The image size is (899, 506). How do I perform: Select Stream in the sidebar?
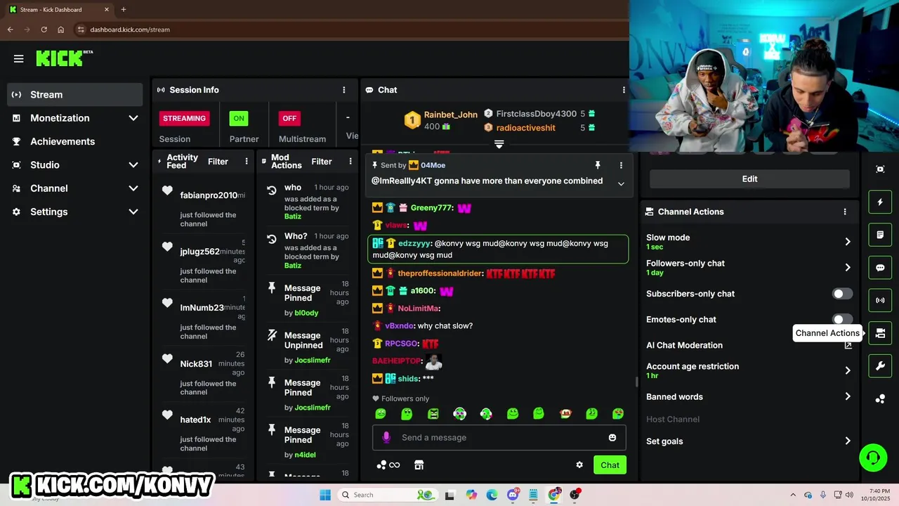75,95
